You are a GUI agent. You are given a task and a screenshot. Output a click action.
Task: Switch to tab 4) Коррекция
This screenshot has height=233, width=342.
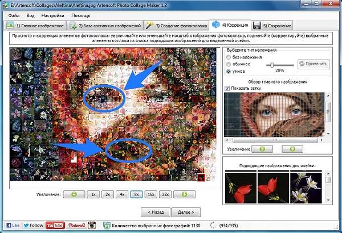coord(230,25)
